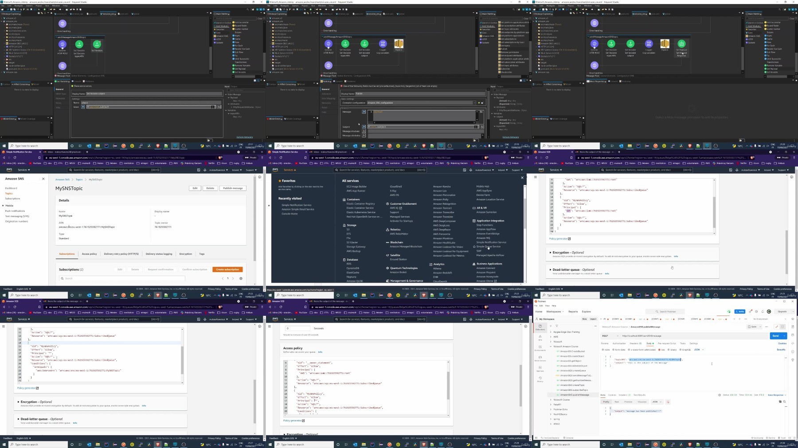Screen dimensions: 798x448
Task: Open APIs in the Postman sidebar
Action: (540, 338)
